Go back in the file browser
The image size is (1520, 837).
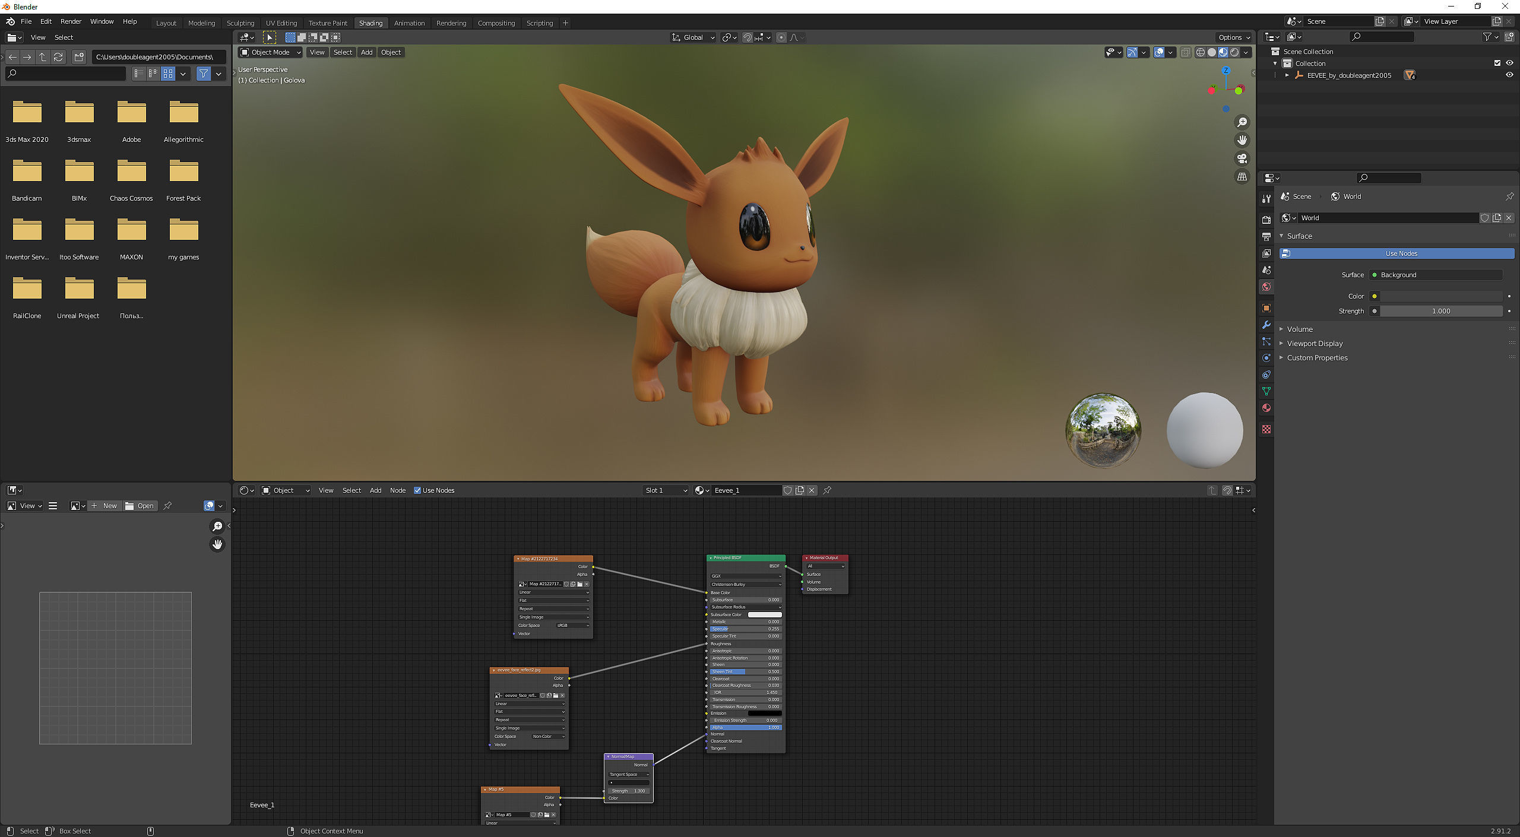tap(12, 57)
